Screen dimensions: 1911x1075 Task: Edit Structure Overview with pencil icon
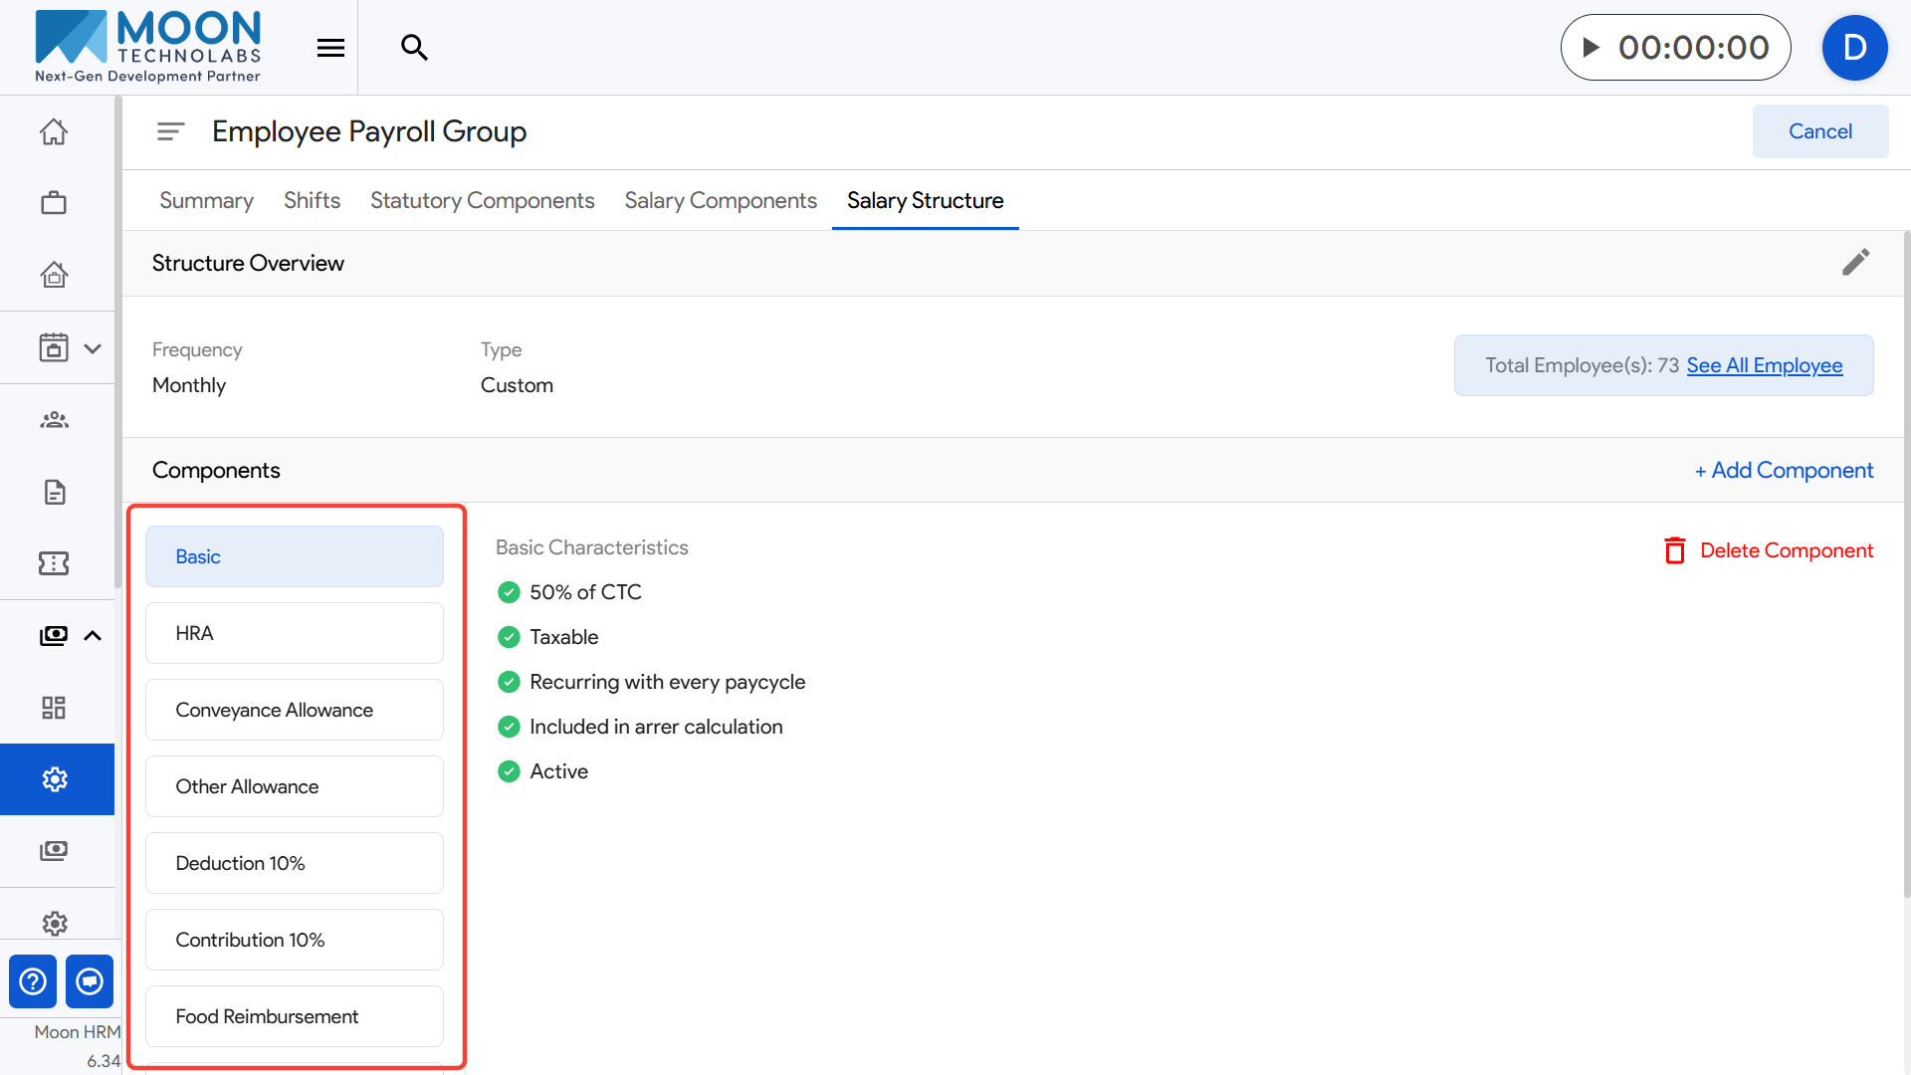click(1855, 263)
